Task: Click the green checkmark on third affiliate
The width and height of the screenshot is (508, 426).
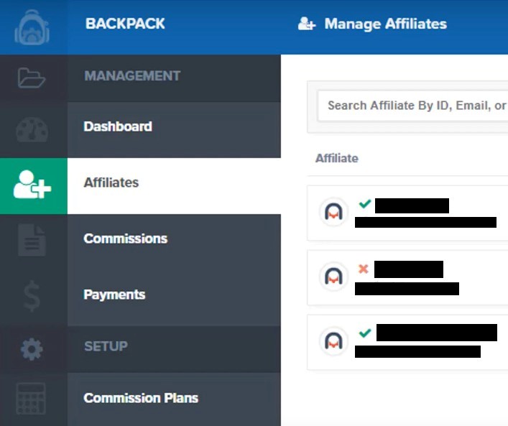Action: [365, 333]
